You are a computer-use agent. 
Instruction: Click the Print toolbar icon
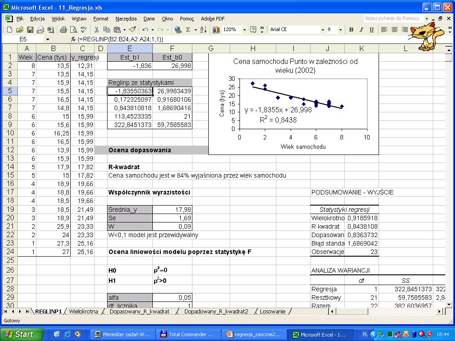point(63,30)
